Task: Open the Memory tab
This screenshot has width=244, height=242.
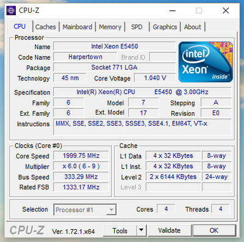Action: pyautogui.click(x=110, y=27)
